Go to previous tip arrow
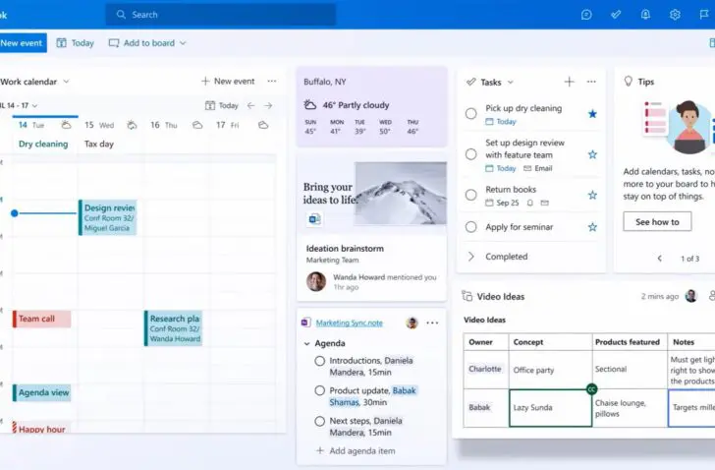The height and width of the screenshot is (470, 715). pyautogui.click(x=659, y=259)
